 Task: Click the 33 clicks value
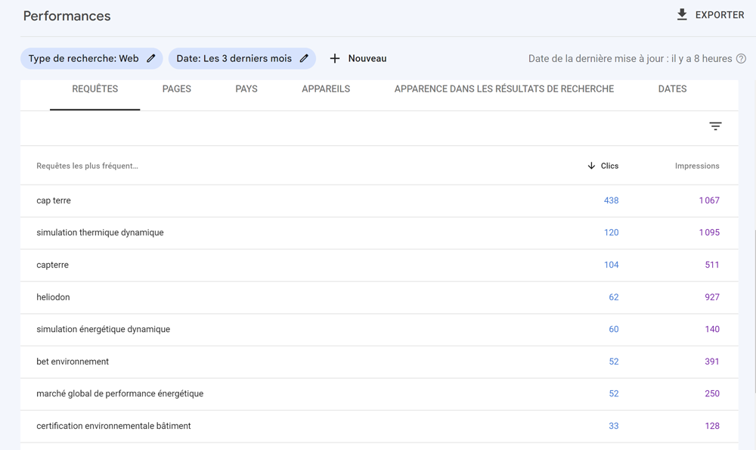click(x=613, y=426)
